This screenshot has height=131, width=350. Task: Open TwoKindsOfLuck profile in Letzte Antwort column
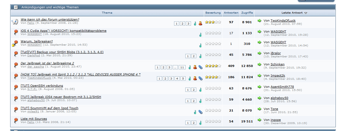click(283, 21)
